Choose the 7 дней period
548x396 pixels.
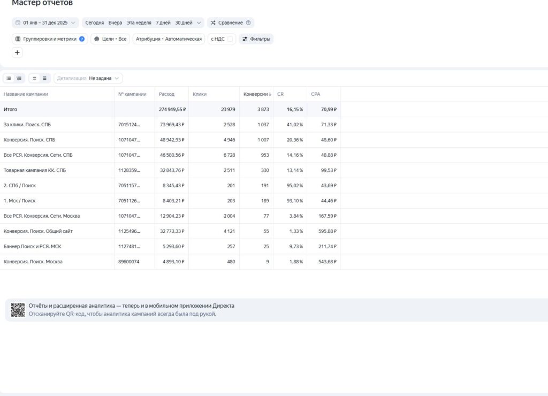[x=163, y=22]
